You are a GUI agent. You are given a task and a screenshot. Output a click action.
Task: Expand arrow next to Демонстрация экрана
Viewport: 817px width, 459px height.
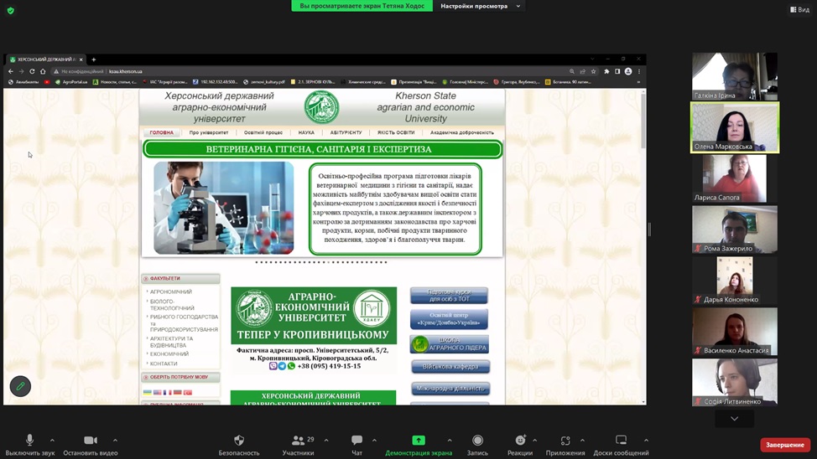[x=450, y=441]
